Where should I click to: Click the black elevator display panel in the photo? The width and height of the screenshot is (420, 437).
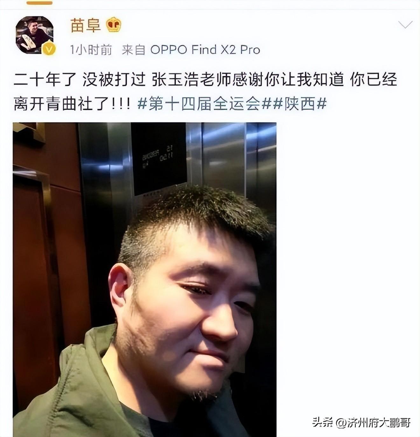159,159
